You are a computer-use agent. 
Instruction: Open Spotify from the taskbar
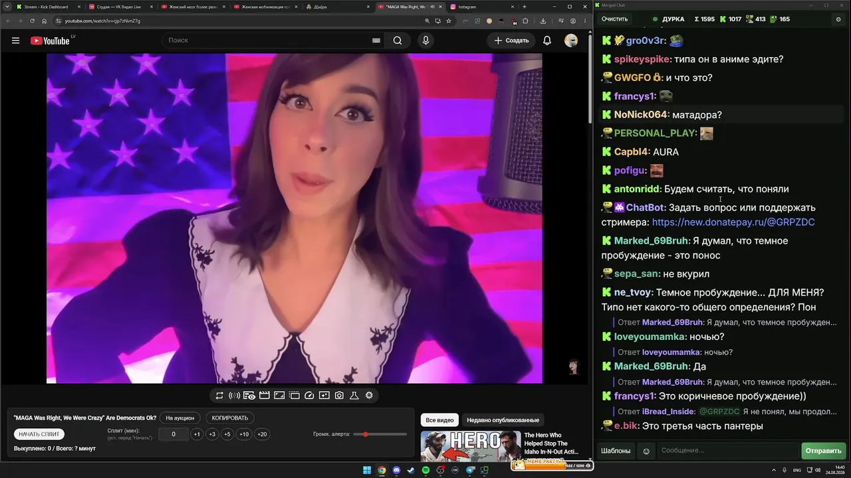point(426,471)
